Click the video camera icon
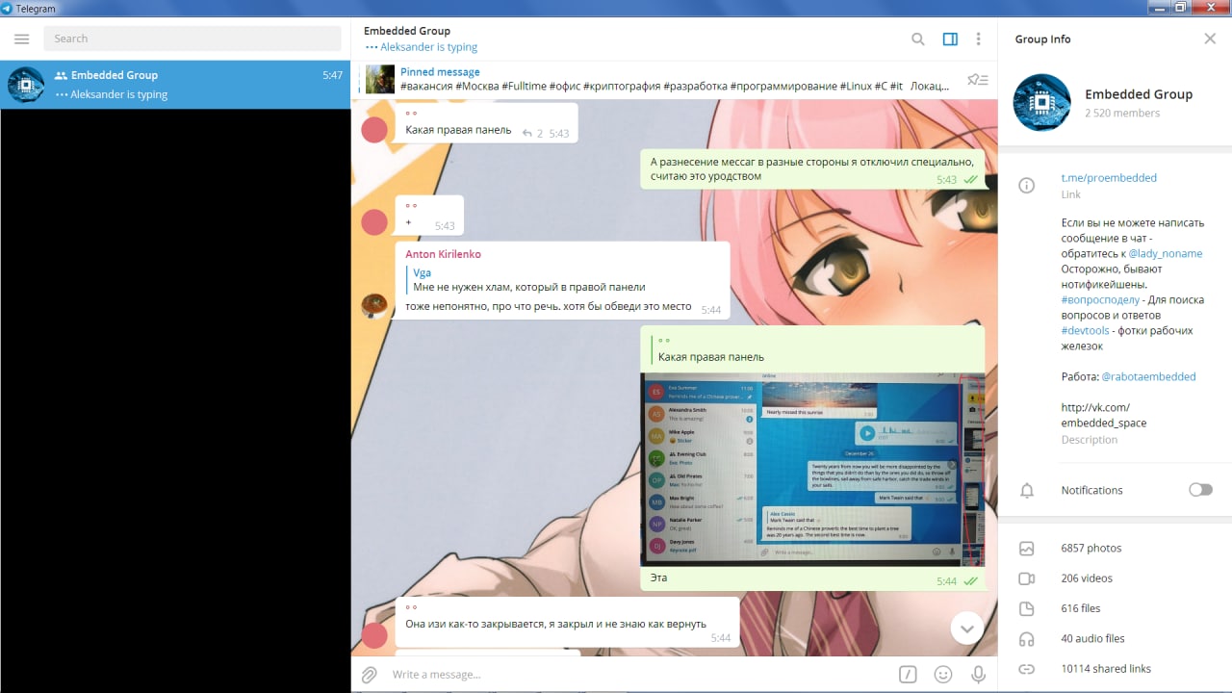The width and height of the screenshot is (1232, 693). tap(1027, 578)
